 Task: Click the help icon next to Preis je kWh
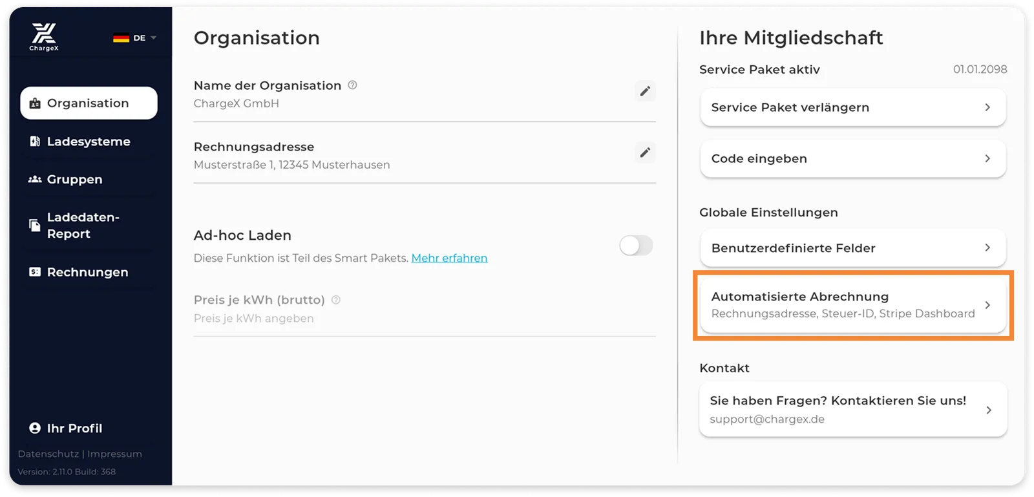click(336, 300)
